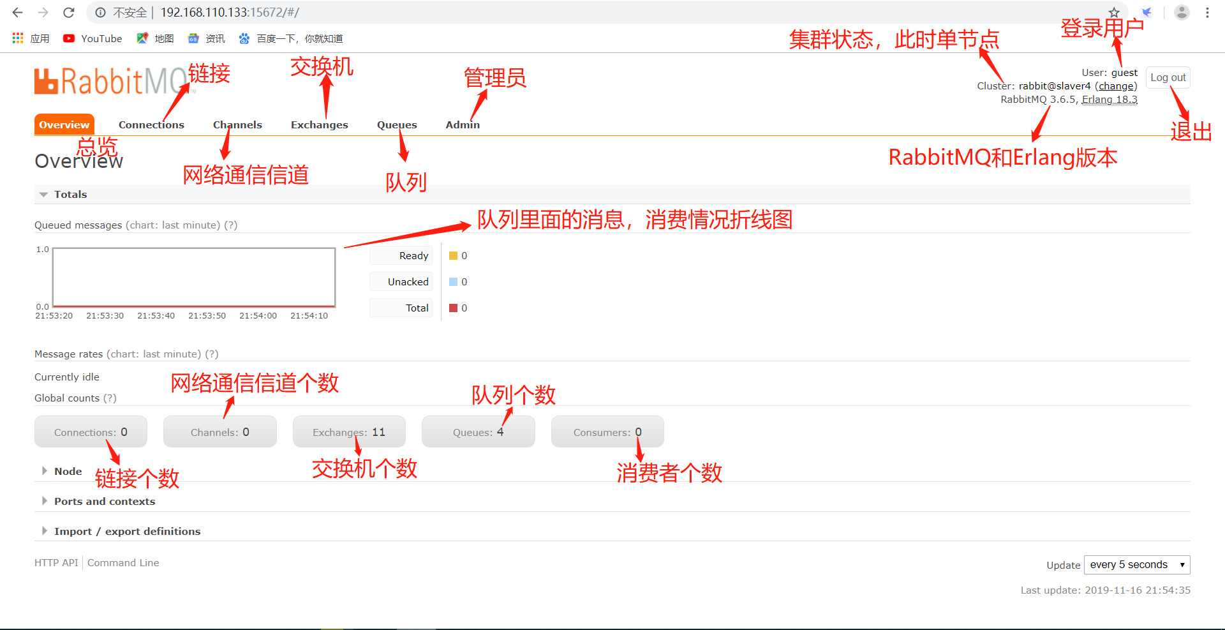Click the Connections: 0 count box

coord(91,431)
